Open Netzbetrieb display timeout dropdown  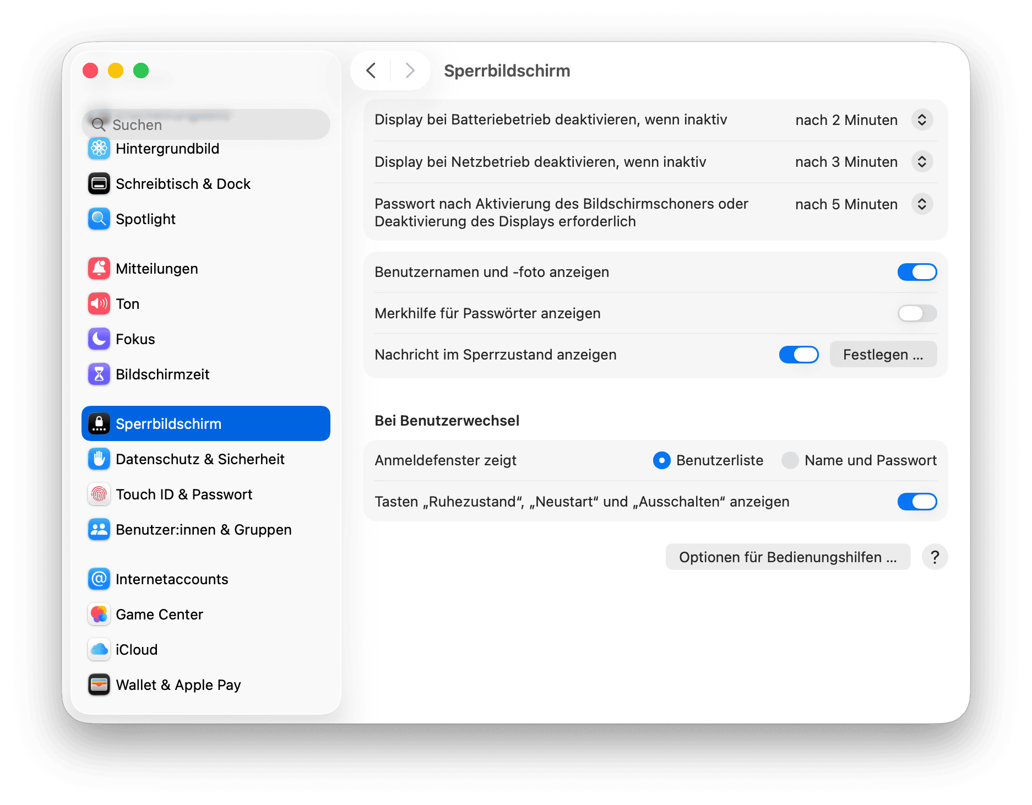pos(921,162)
